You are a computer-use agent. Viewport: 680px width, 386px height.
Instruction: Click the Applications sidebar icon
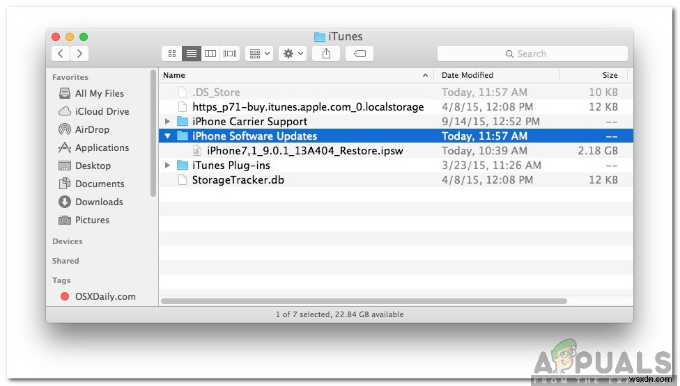point(65,147)
